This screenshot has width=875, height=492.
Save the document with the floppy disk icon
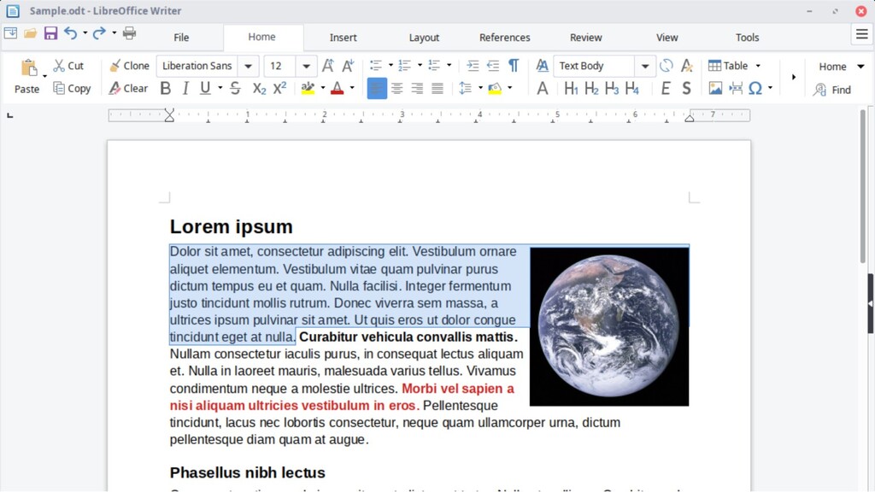50,33
